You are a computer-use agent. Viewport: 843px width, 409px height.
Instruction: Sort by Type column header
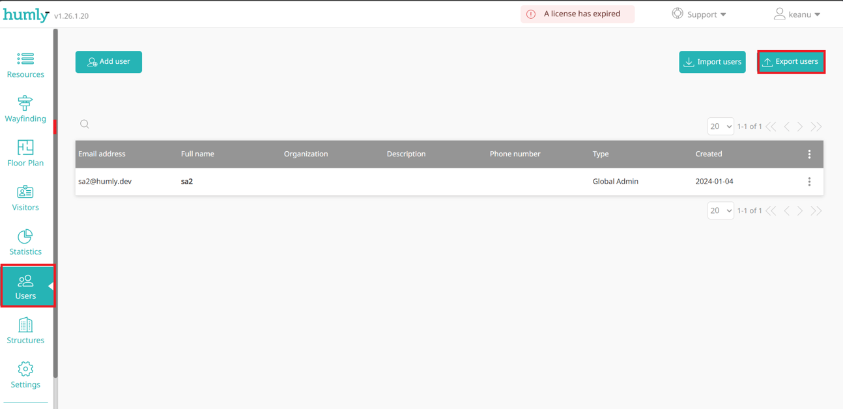click(x=601, y=154)
